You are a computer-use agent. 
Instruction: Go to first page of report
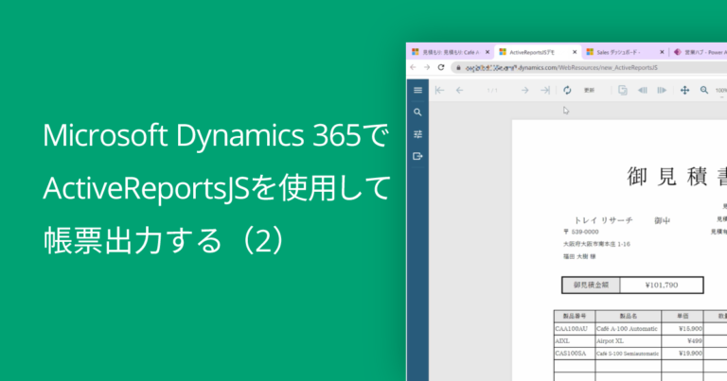point(439,90)
